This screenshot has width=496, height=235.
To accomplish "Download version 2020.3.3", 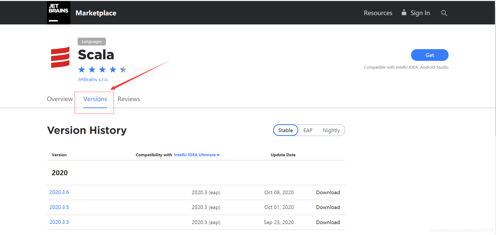I will pos(328,222).
